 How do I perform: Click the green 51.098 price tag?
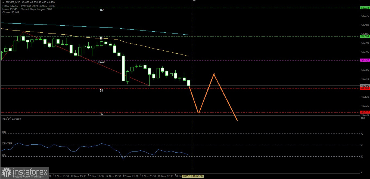click(365, 36)
